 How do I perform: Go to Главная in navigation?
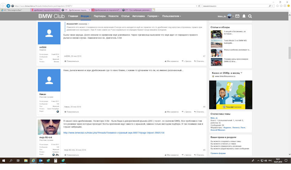(73, 16)
